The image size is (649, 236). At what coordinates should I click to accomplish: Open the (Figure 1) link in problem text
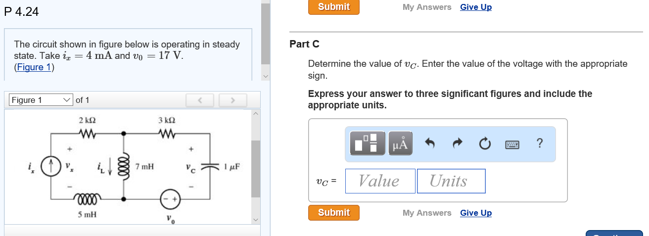click(x=34, y=67)
